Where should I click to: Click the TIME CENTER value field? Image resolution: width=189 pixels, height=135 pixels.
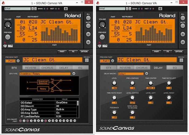[151, 88]
